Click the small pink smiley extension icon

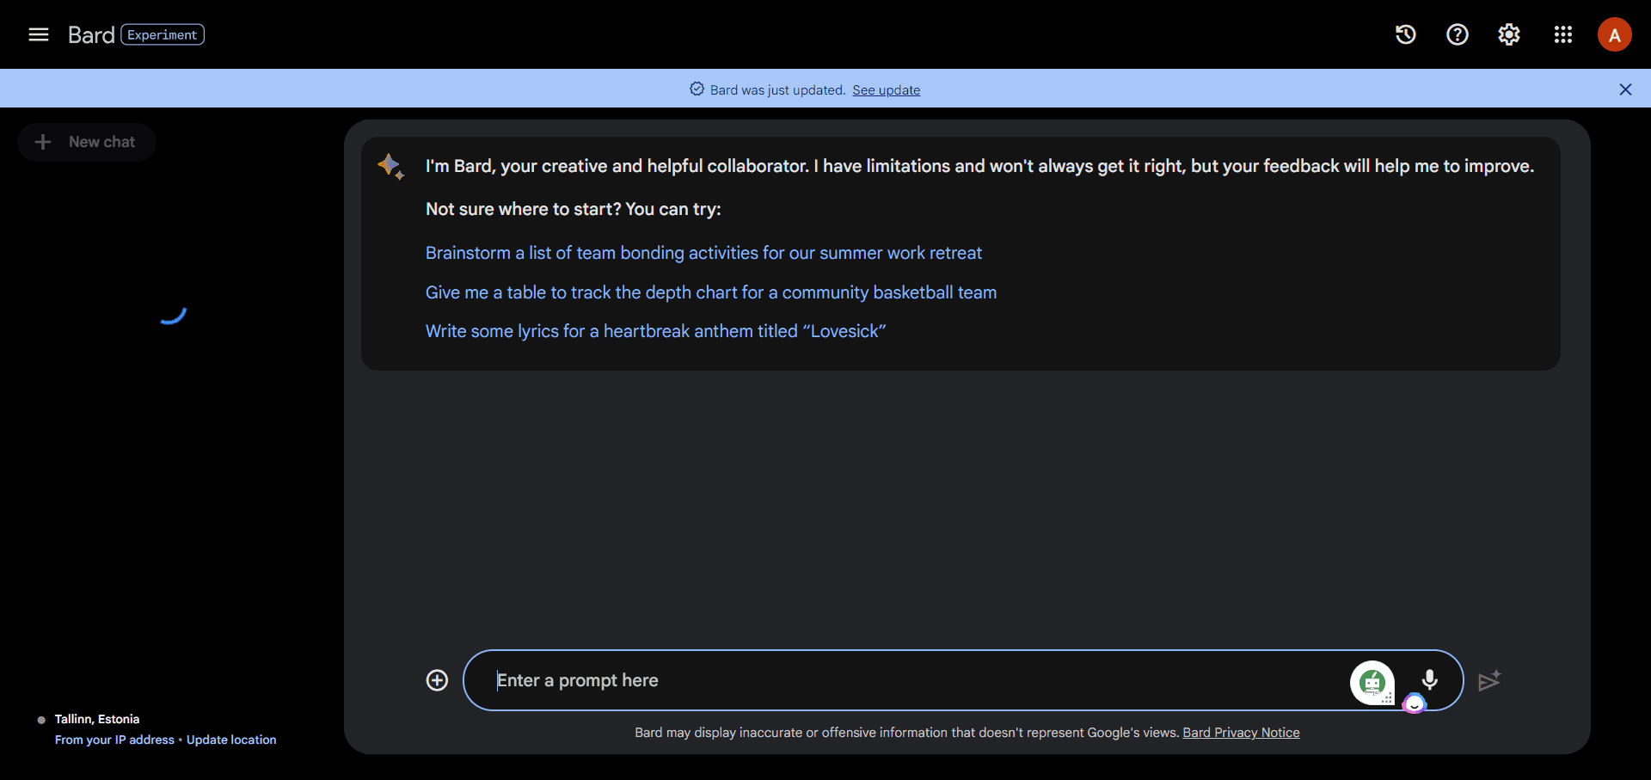click(x=1414, y=704)
